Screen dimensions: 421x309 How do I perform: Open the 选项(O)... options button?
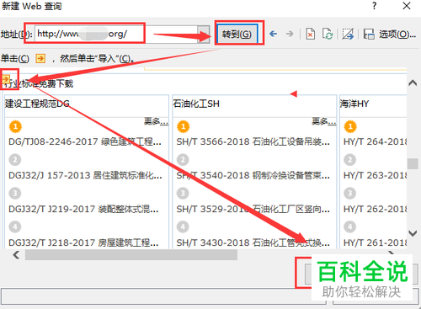tap(397, 35)
